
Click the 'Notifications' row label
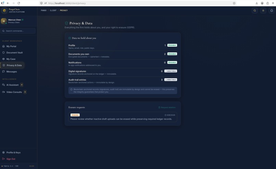coord(75,63)
